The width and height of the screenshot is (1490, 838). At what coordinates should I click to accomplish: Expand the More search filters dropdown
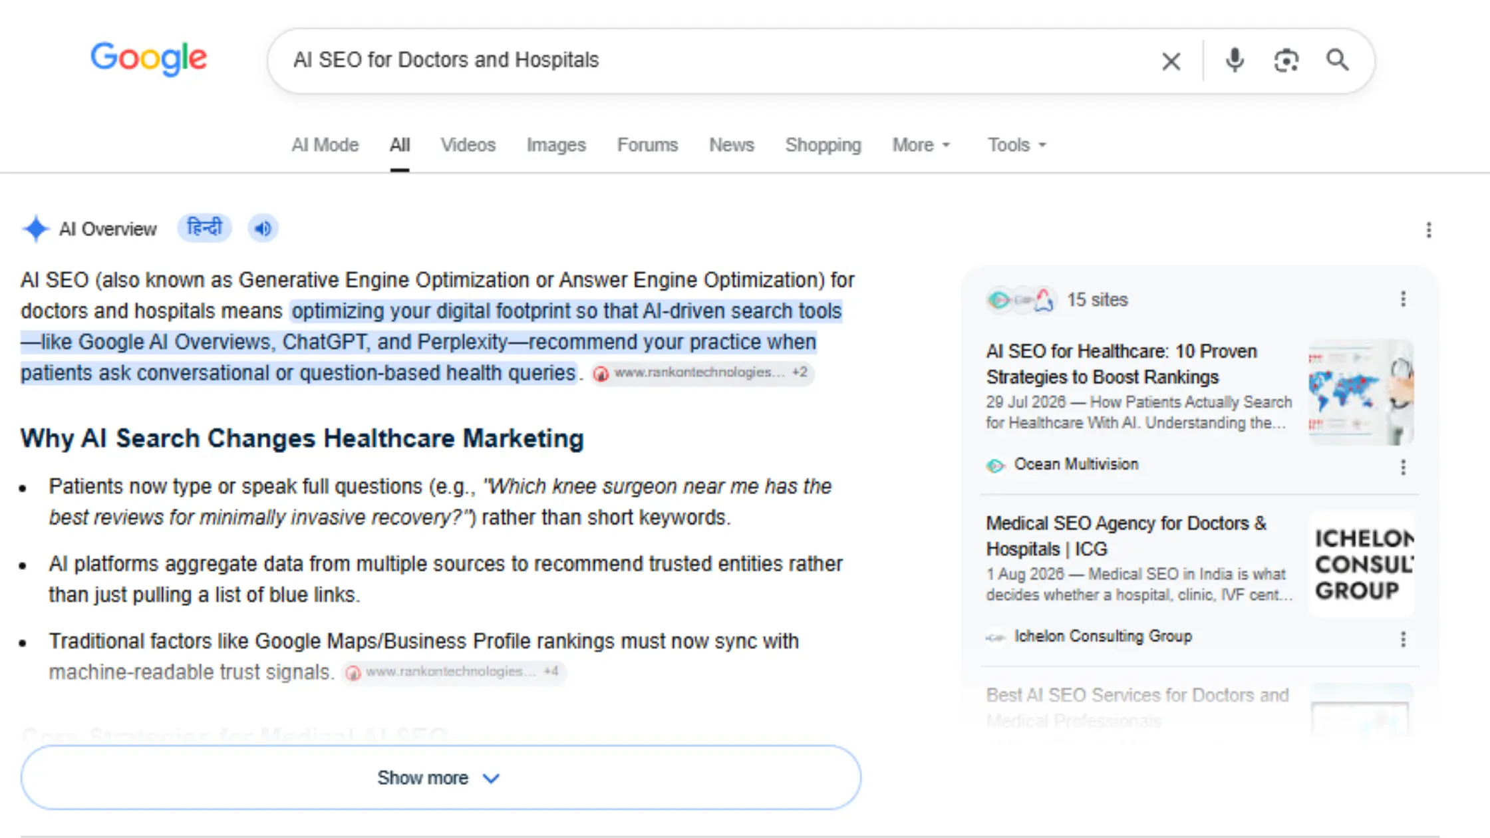pos(921,145)
